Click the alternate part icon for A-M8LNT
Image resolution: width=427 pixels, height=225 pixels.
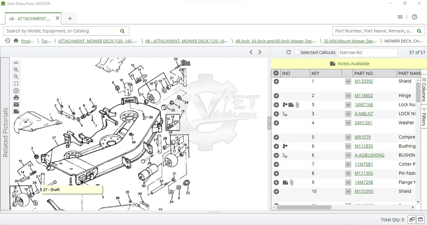click(x=285, y=114)
